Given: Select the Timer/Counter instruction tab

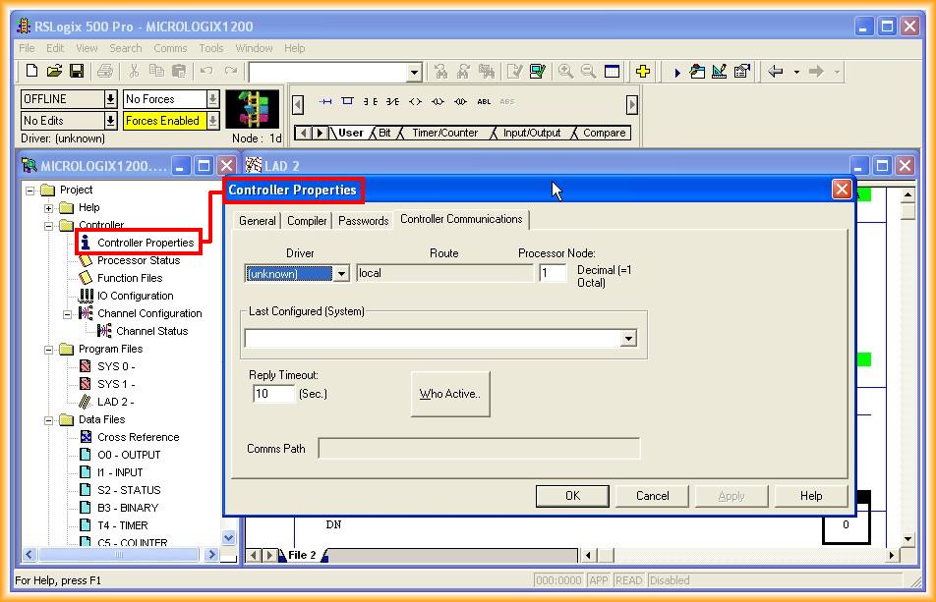Looking at the screenshot, I should point(444,134).
